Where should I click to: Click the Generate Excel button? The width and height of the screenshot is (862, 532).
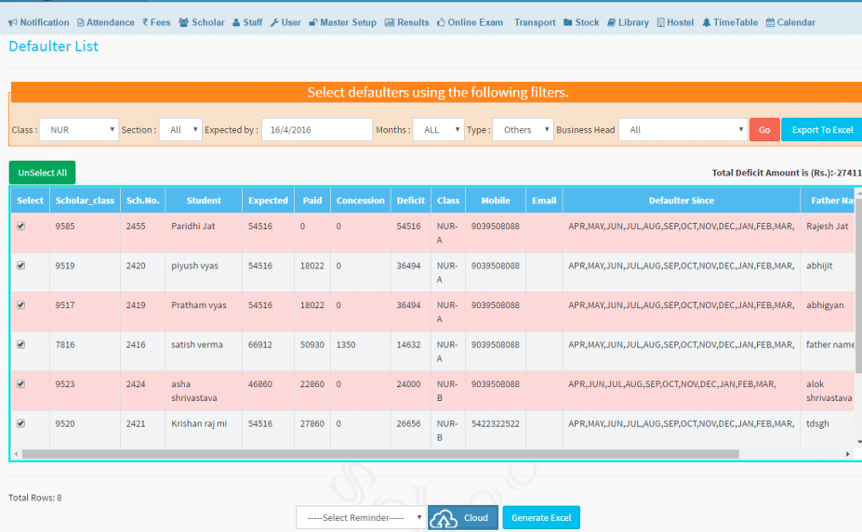click(541, 518)
